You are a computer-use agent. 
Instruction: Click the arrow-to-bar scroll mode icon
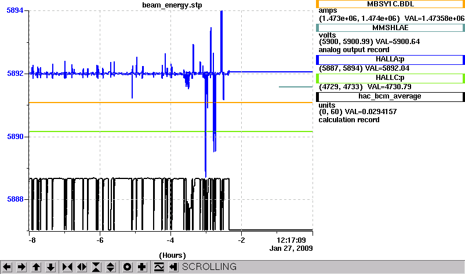pos(173,267)
